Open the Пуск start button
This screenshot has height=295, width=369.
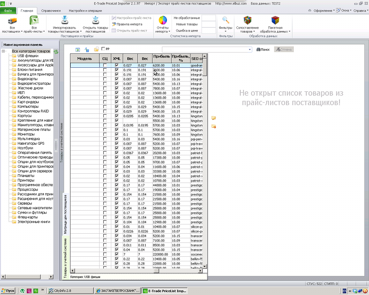coord(8,291)
